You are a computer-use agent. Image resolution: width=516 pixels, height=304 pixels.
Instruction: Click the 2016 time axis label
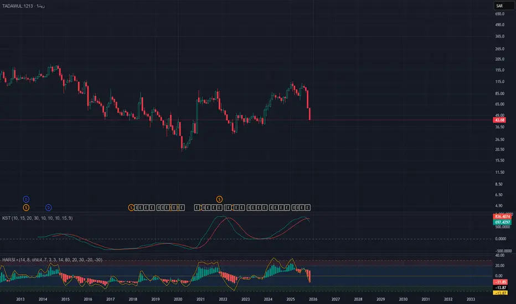[x=88, y=299]
